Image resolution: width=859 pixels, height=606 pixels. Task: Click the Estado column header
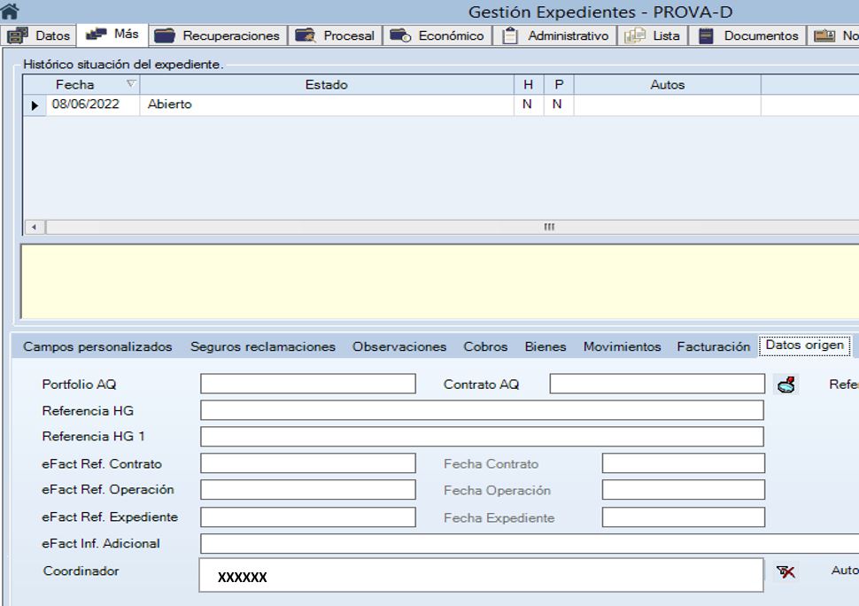(326, 85)
